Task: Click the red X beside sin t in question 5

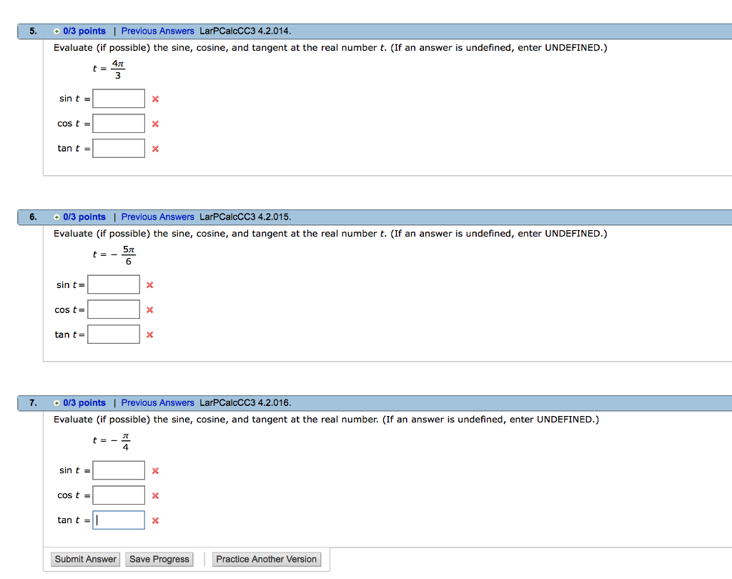Action: tap(155, 99)
